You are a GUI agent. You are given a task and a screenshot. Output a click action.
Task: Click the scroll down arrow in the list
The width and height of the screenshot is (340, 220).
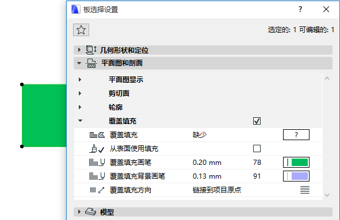pyautogui.click(x=327, y=195)
